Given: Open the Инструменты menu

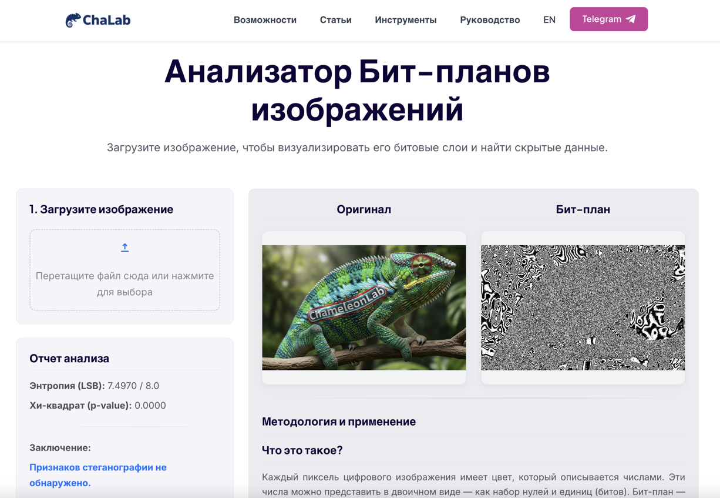Looking at the screenshot, I should click(406, 19).
